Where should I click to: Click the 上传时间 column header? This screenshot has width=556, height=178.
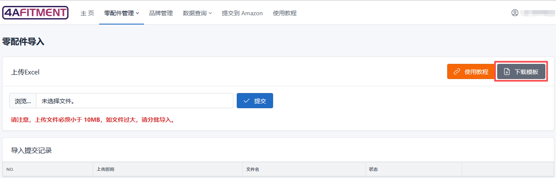coord(105,170)
